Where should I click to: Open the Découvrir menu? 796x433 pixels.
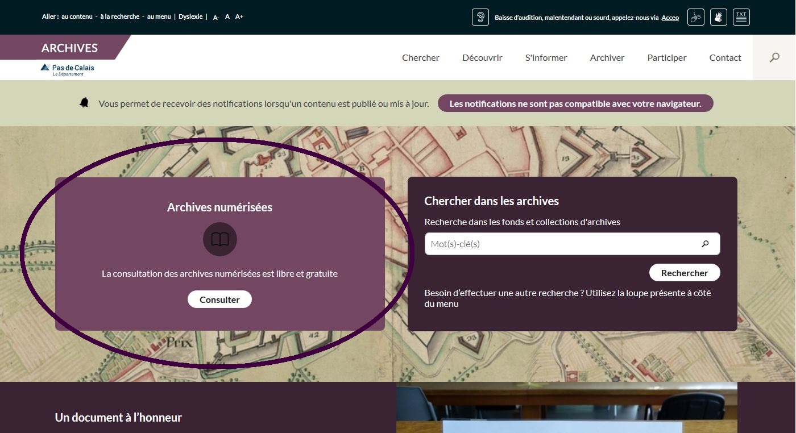pyautogui.click(x=482, y=57)
